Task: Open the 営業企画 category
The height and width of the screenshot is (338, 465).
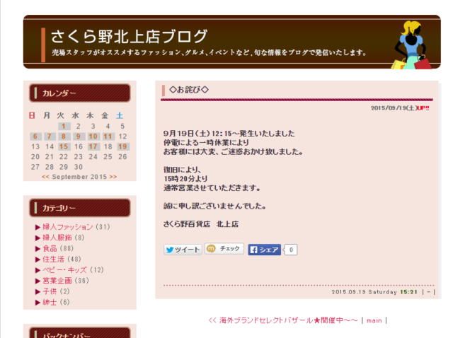Action: [x=57, y=281]
